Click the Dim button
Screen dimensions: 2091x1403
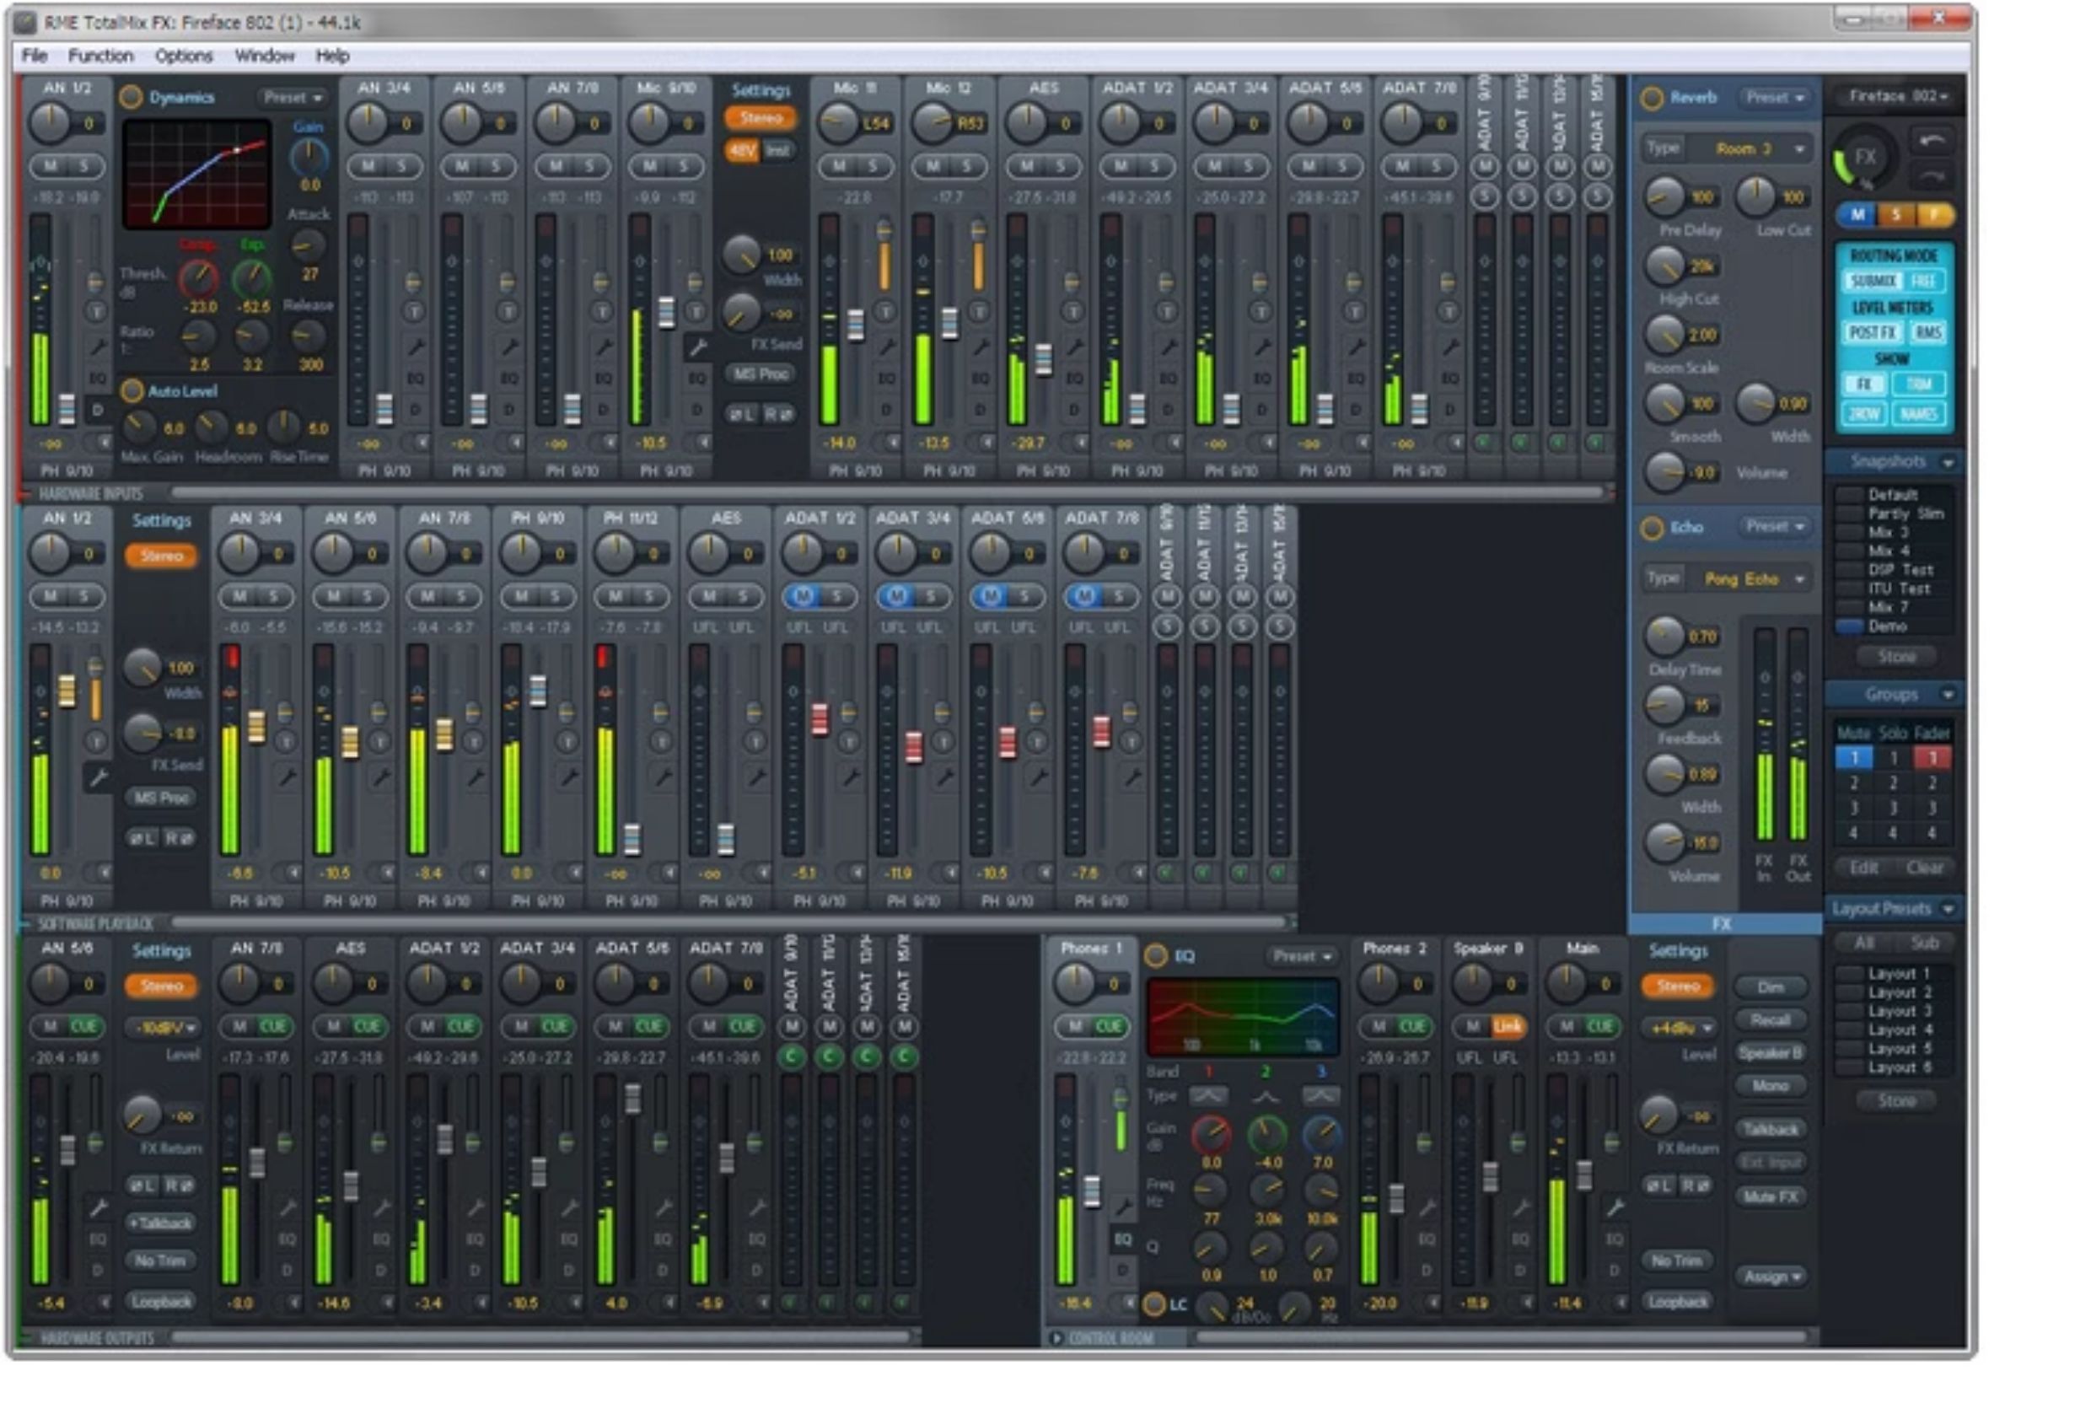tap(1771, 988)
